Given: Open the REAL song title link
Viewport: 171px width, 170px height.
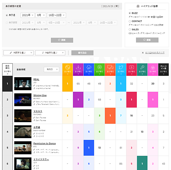Looking at the screenshot, I should [36, 79].
